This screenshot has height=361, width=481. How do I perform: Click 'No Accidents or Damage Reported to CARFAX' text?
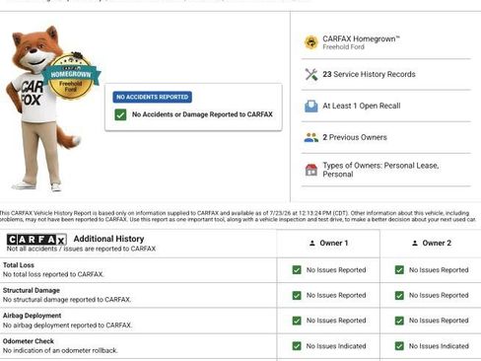(x=202, y=114)
